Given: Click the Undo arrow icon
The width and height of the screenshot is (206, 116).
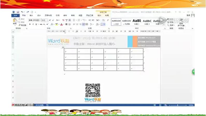Looking at the screenshot, I should tap(22, 12).
